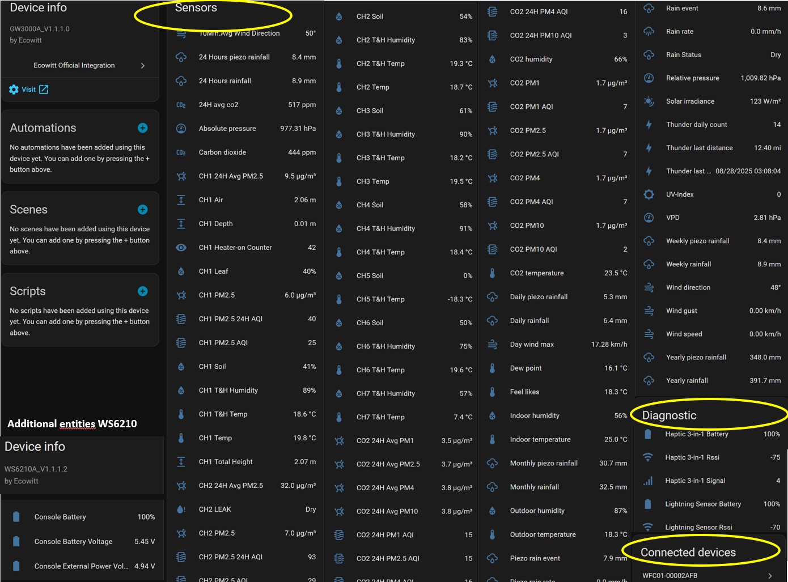This screenshot has height=582, width=788.
Task: Click the gear icon next to Visit
Action: 14,90
